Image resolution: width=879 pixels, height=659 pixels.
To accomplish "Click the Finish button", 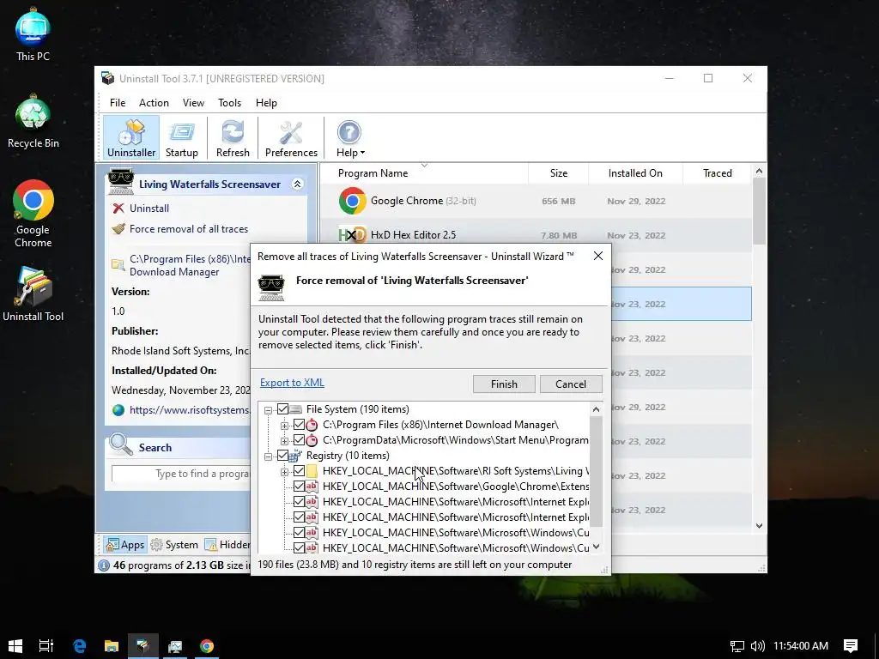I will tap(504, 384).
